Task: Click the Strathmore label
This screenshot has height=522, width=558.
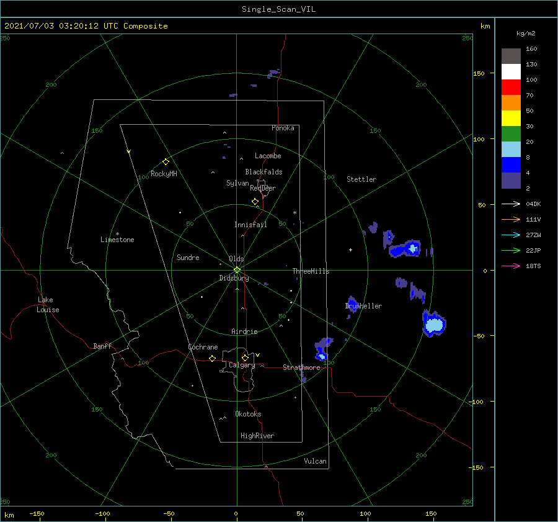Action: 301,367
